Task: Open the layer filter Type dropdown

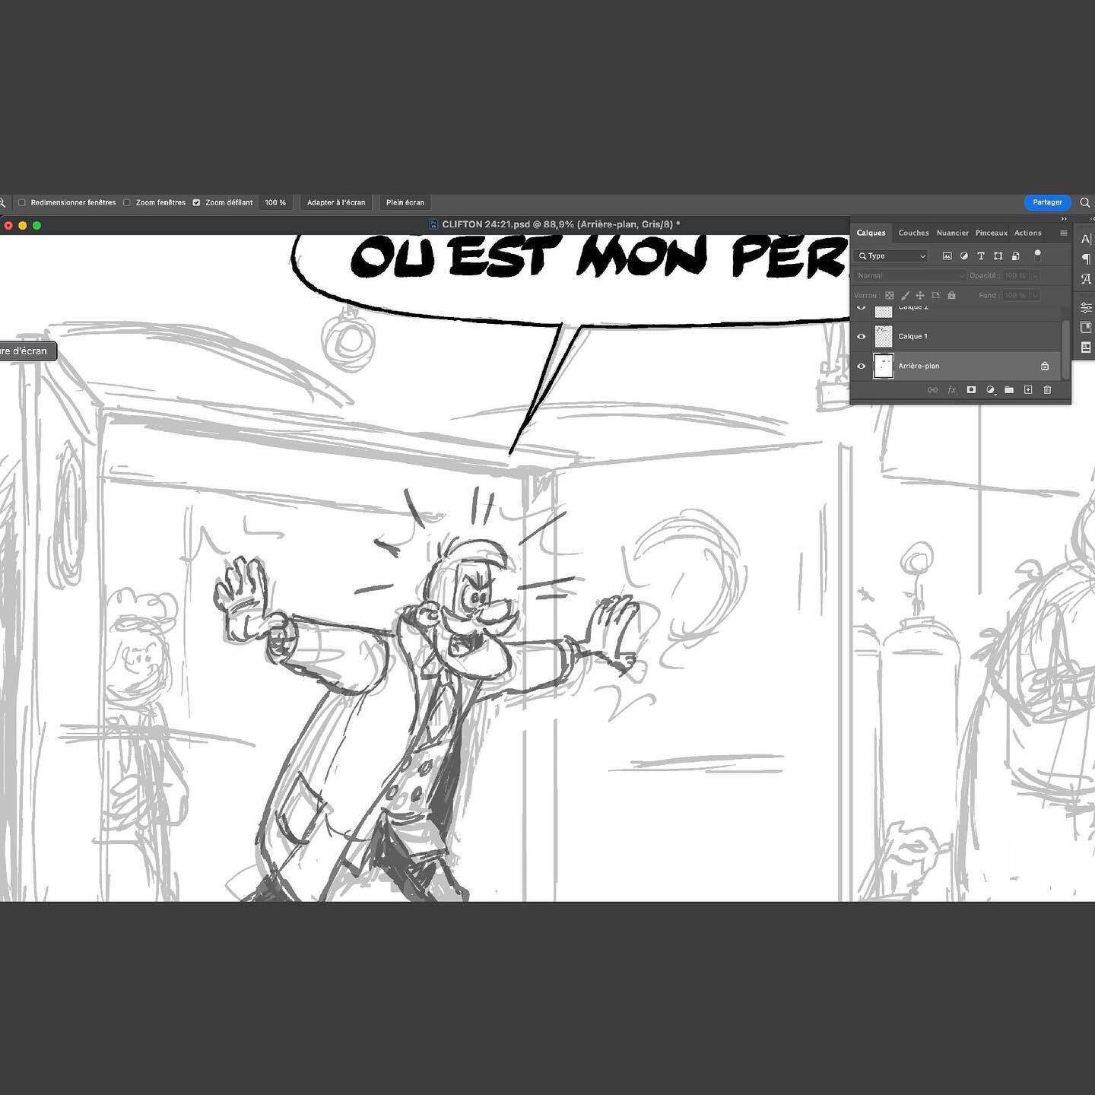Action: [x=891, y=256]
